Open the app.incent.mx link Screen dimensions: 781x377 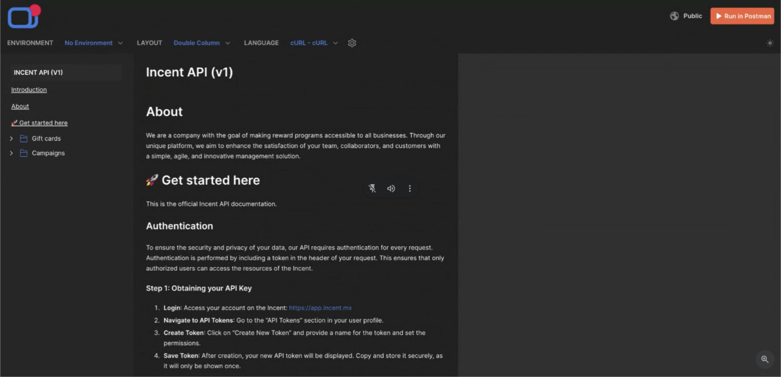click(320, 308)
